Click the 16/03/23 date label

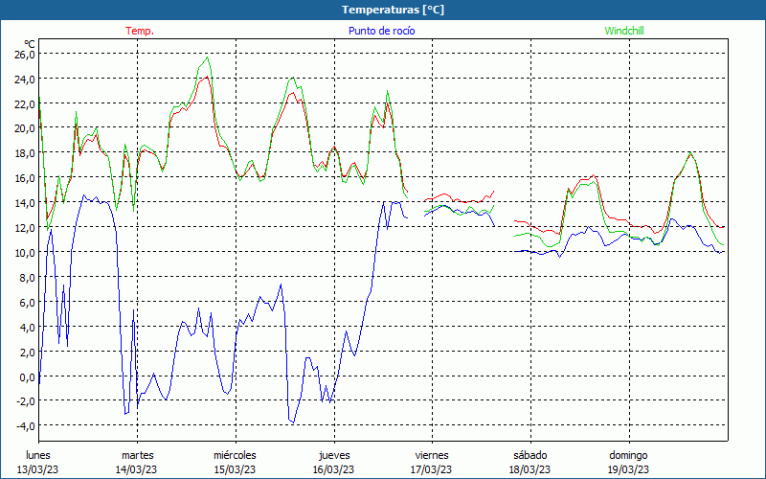click(333, 469)
